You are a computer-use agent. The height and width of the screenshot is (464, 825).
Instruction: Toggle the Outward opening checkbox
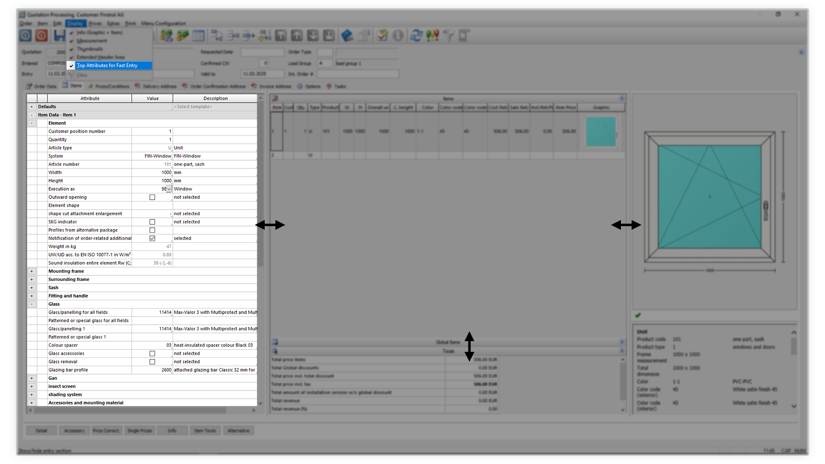coord(152,197)
